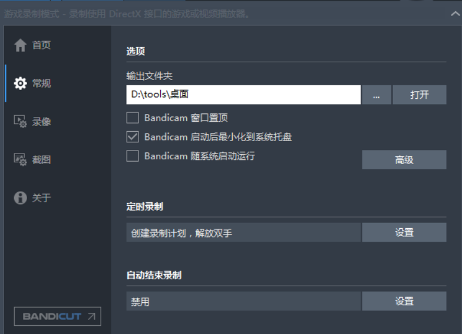
Task: Click the arrow icon beside BANDICUT
Action: [91, 316]
